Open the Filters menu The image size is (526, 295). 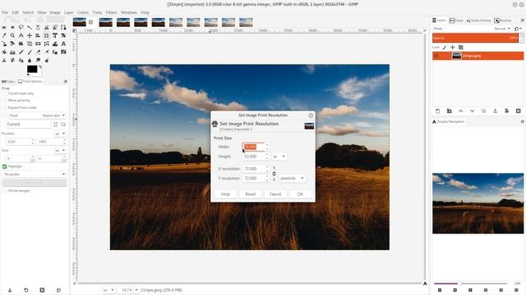pyautogui.click(x=112, y=12)
